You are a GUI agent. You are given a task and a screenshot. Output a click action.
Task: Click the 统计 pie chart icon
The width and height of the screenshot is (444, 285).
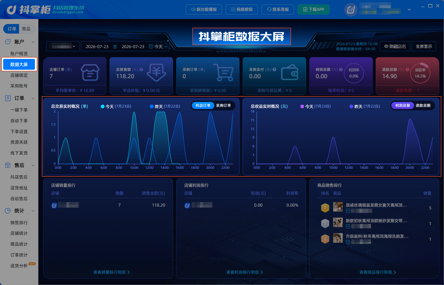pos(8,211)
